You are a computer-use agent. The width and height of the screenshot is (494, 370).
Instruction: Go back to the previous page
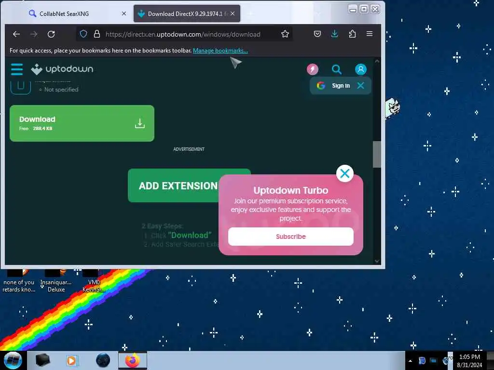16,34
